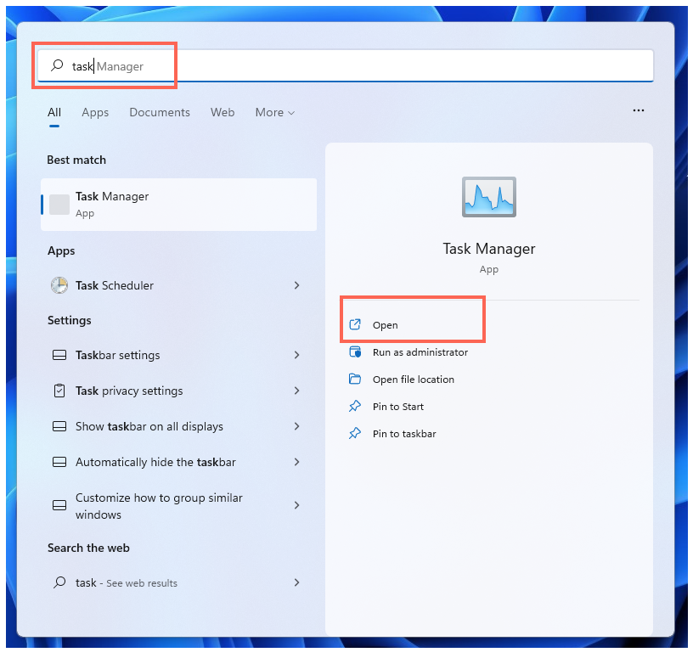
Task: Switch to the Apps filter tab
Action: point(95,113)
